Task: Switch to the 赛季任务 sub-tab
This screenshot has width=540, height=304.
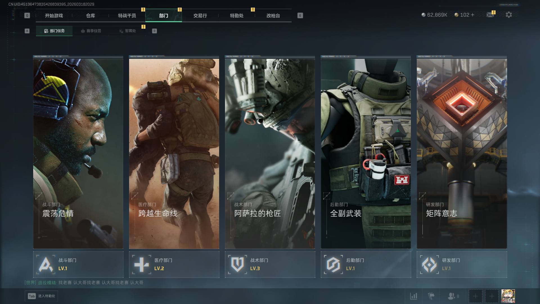Action: coord(91,31)
